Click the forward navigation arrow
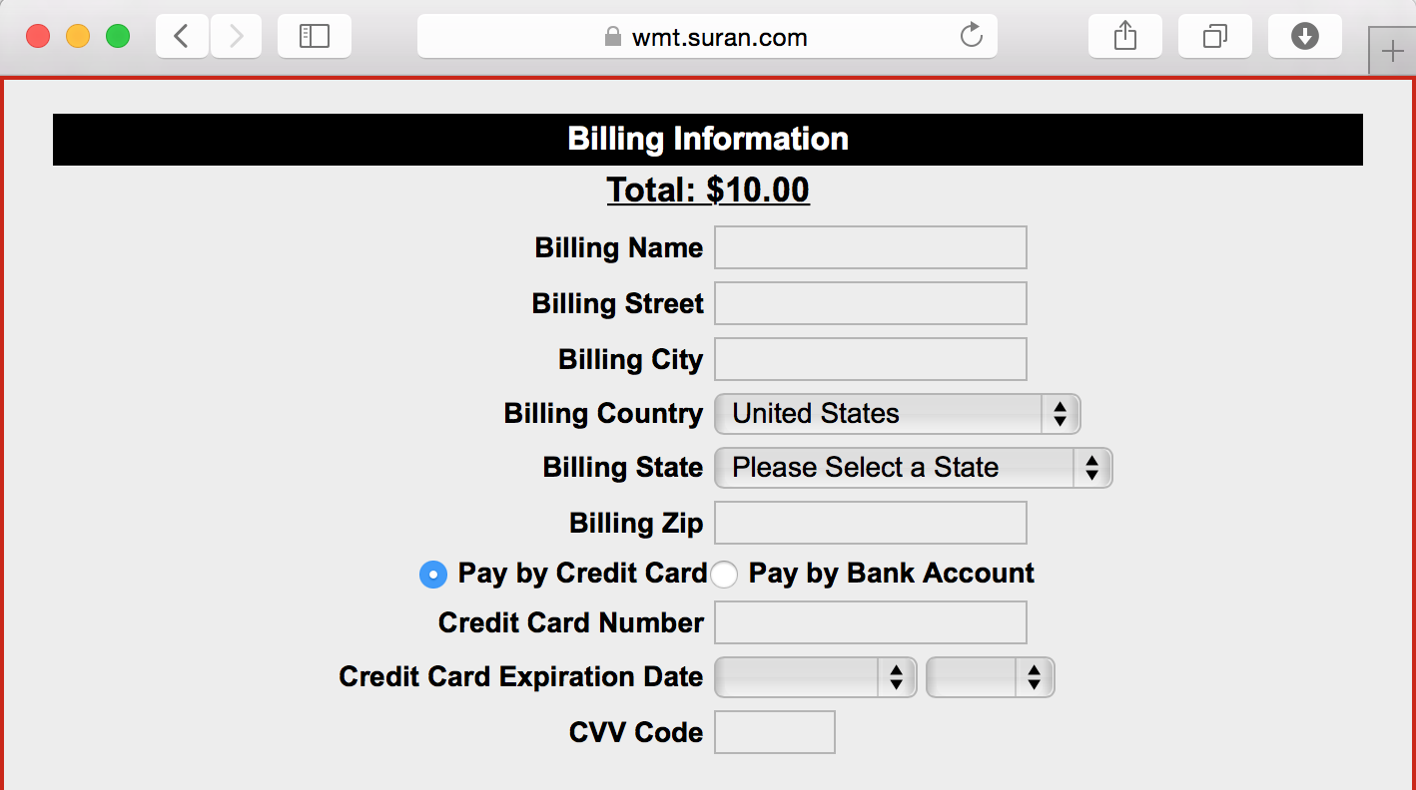This screenshot has height=790, width=1416. click(236, 37)
